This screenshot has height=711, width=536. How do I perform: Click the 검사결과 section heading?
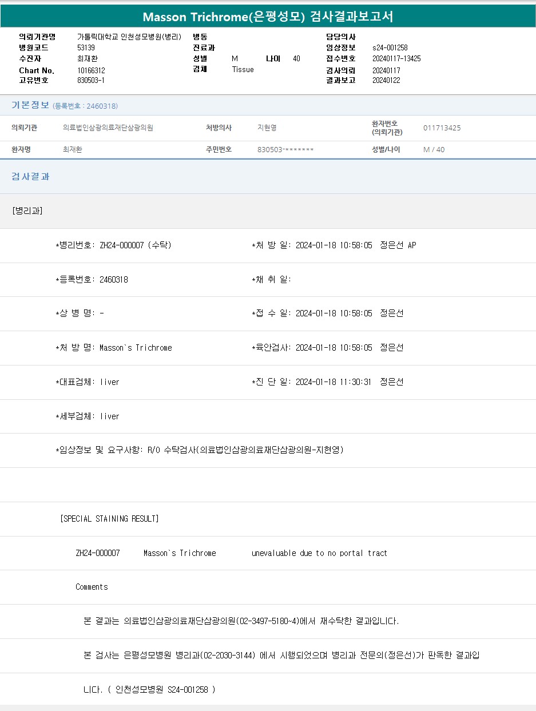tap(30, 176)
